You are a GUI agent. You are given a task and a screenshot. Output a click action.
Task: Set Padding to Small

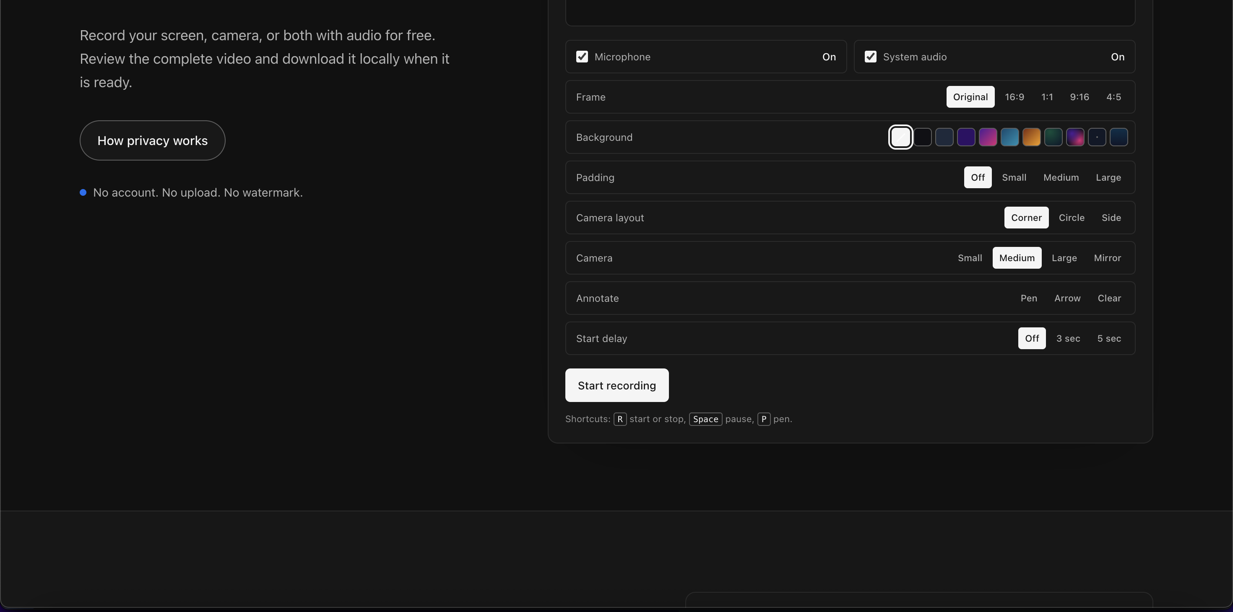click(x=1014, y=178)
